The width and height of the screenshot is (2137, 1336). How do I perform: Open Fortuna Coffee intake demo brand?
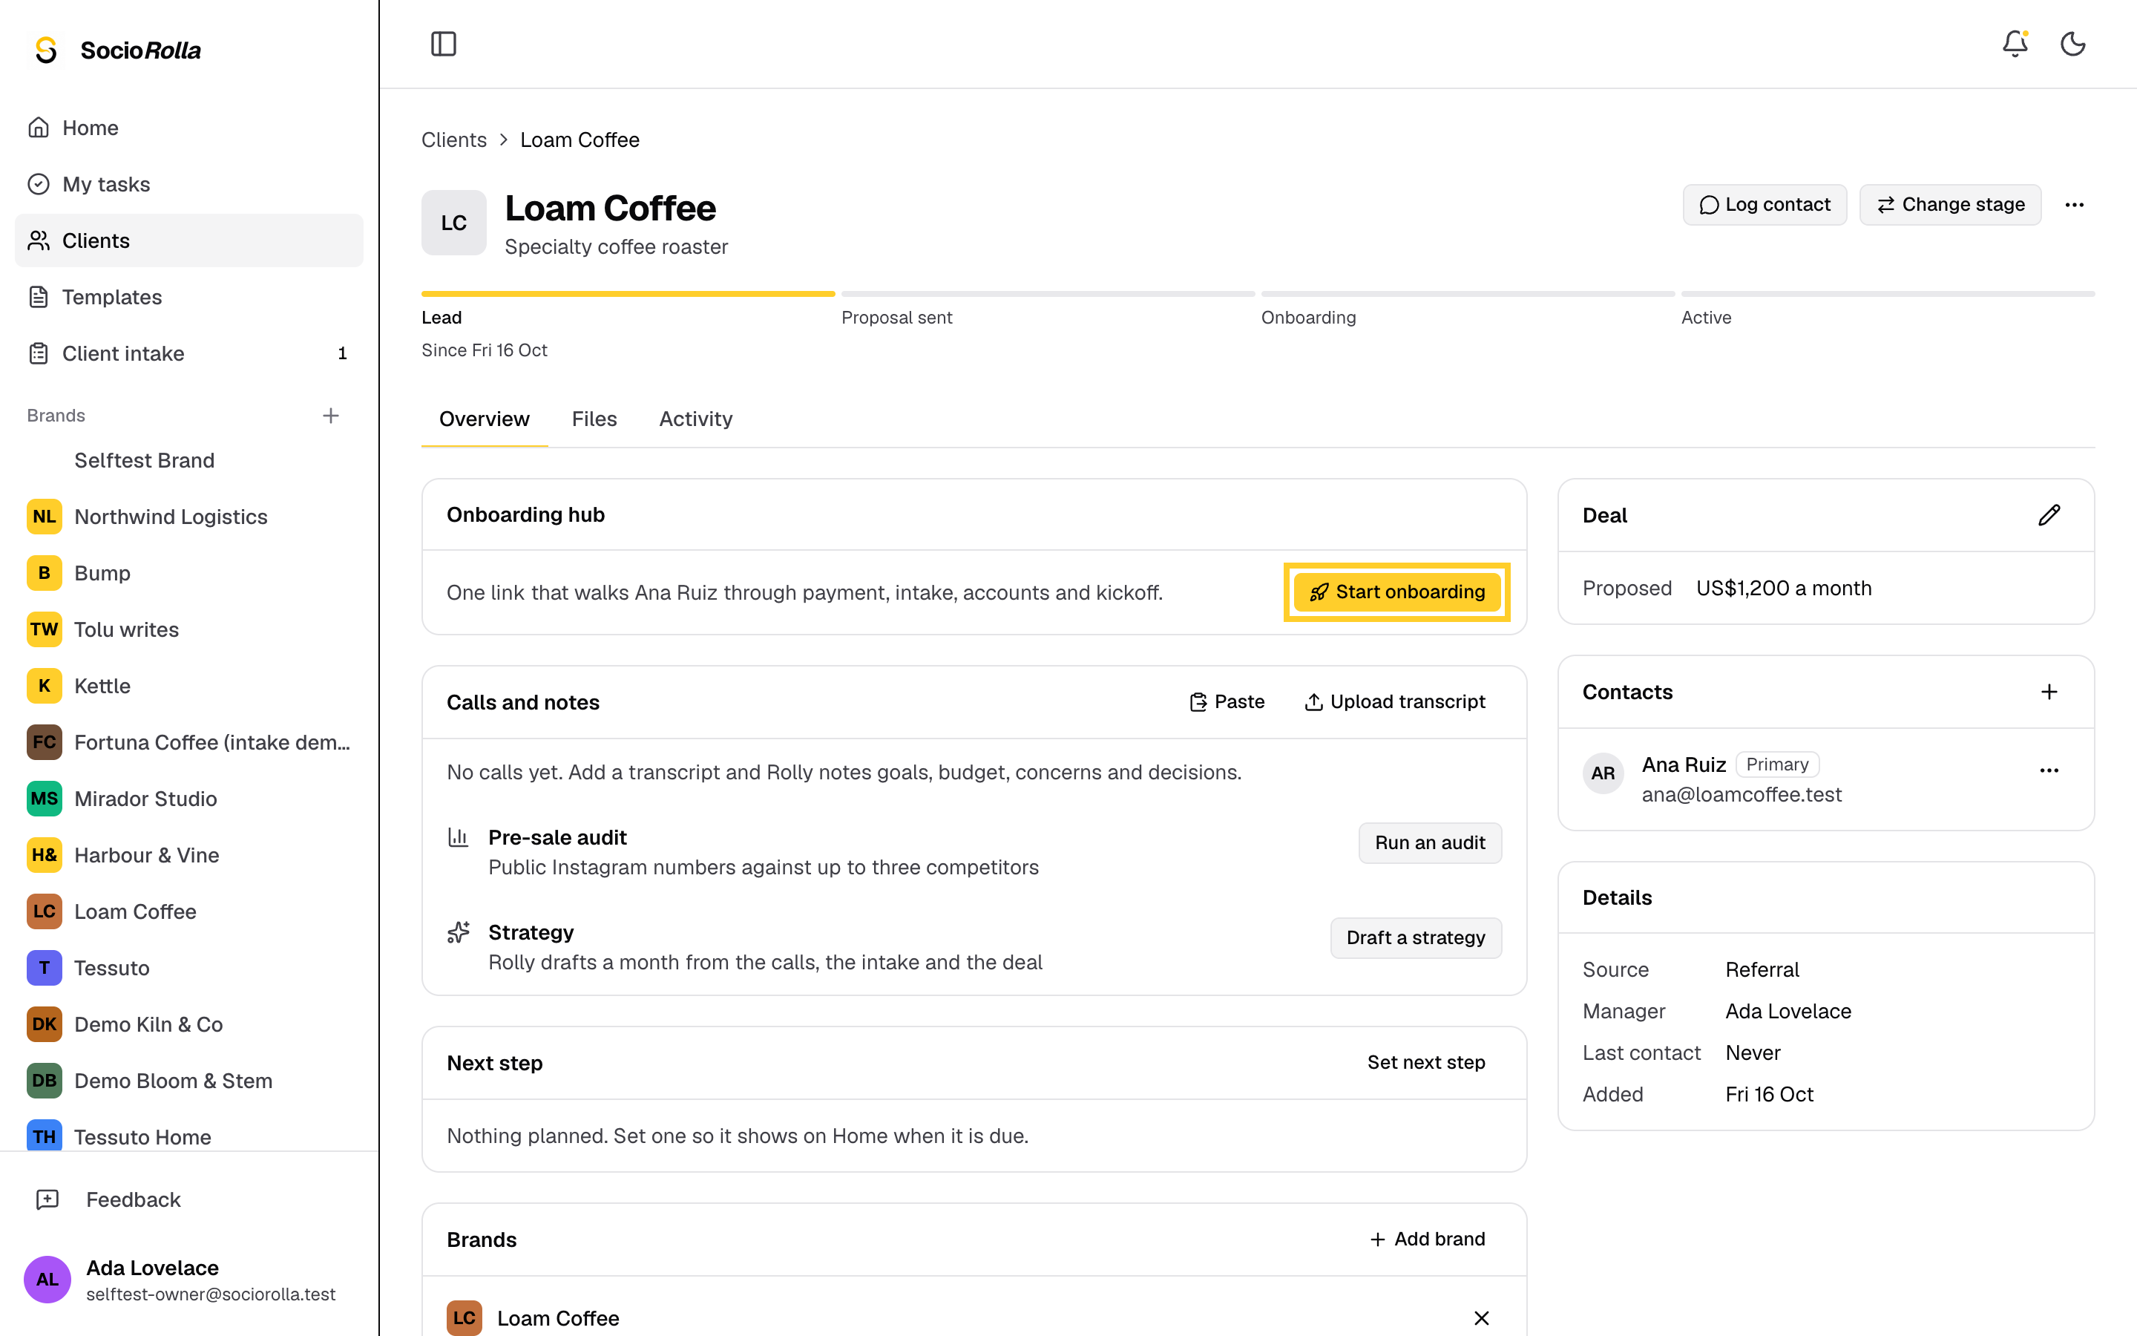(189, 742)
